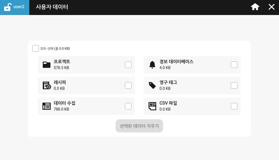The height and width of the screenshot is (160, 279).
Task: Click the CSV 파일 icon
Action: tap(152, 106)
